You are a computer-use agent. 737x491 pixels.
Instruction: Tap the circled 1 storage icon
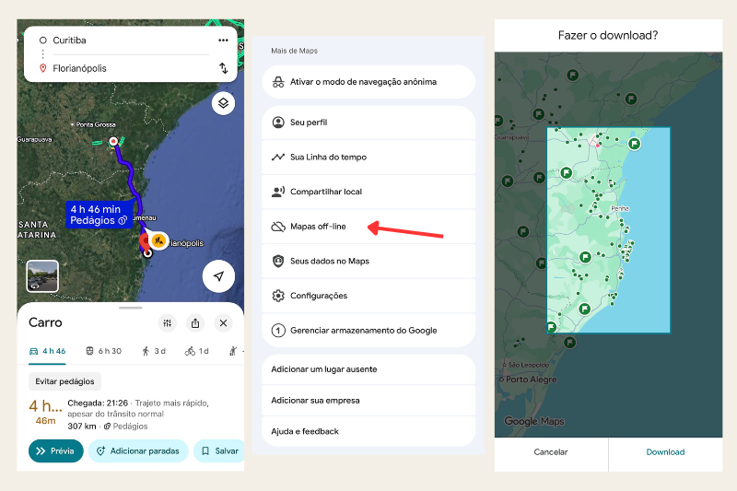pos(278,331)
